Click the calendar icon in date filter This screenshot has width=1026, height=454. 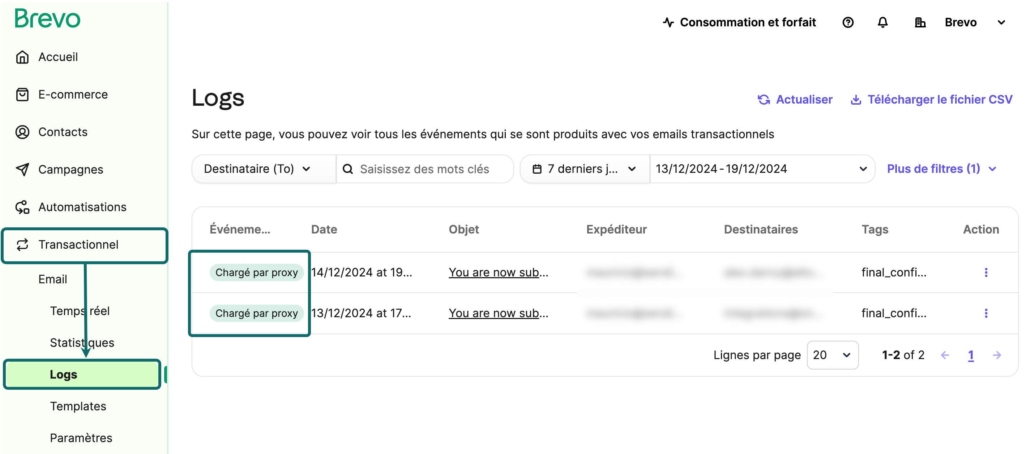click(x=537, y=169)
